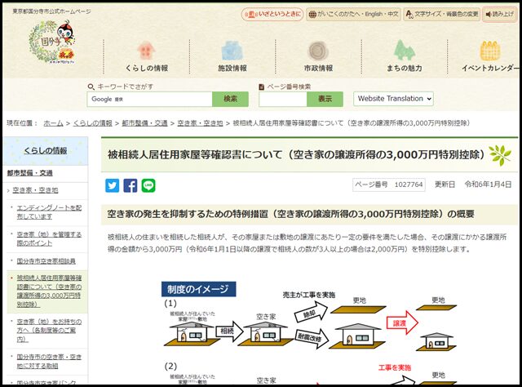
Task: Open 市政情報 tree-ring icon menu
Action: pos(318,56)
